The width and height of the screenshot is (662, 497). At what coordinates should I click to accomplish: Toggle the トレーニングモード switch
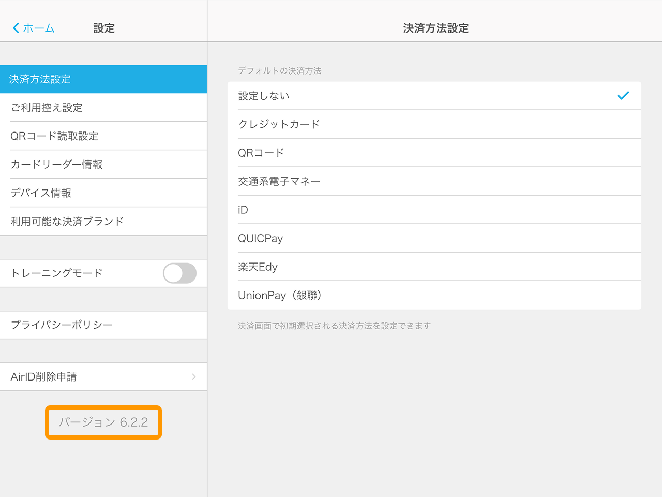click(179, 273)
